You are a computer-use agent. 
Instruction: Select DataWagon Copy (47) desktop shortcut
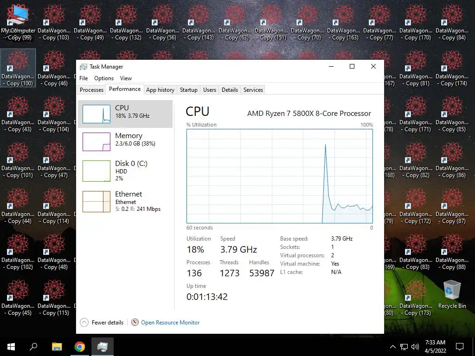click(54, 160)
